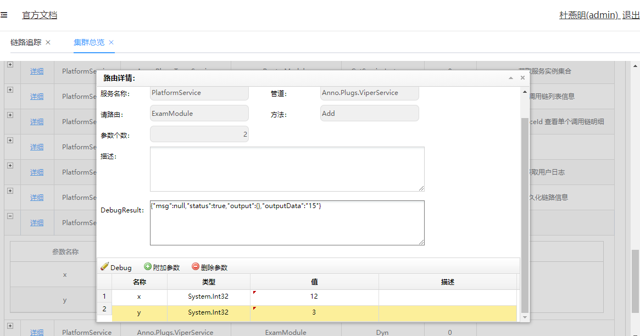
Task: Switch to the 集群总览 tab
Action: click(x=89, y=42)
